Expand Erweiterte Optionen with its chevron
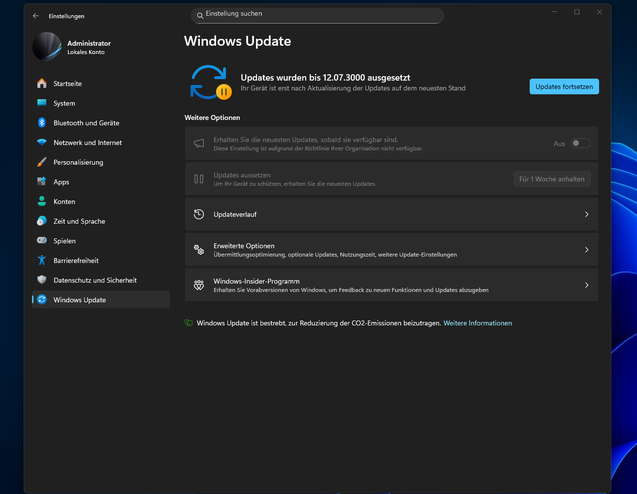The height and width of the screenshot is (494, 637). coord(587,250)
